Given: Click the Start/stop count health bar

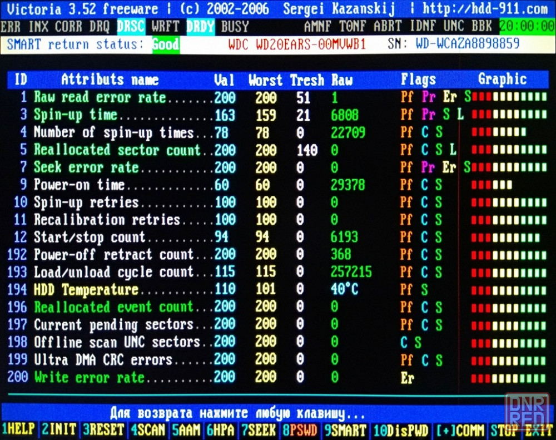Looking at the screenshot, I should click(505, 237).
